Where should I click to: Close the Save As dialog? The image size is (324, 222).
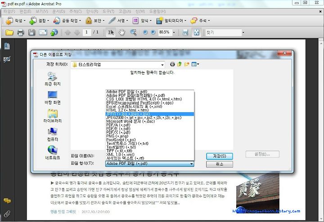[x=284, y=53]
